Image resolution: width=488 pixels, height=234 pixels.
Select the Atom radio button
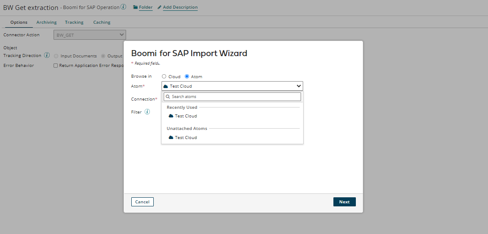pyautogui.click(x=187, y=76)
